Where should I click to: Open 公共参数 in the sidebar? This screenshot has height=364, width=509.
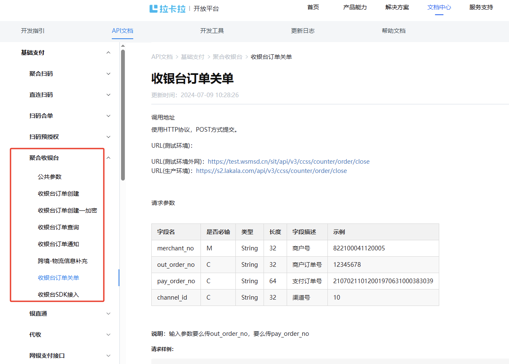tap(50, 177)
